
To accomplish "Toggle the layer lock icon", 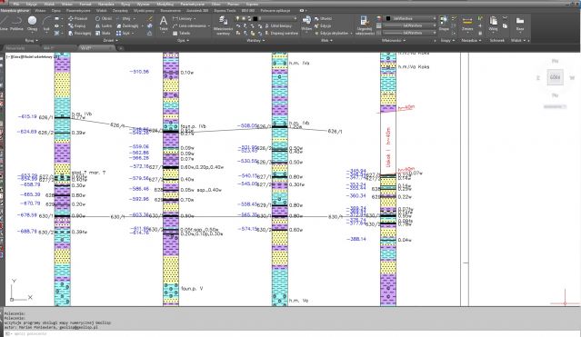I will [x=249, y=18].
